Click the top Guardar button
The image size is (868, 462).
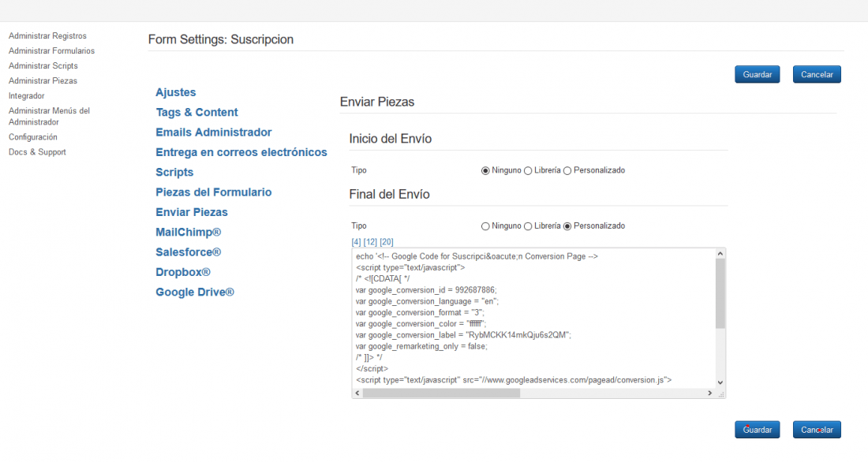(x=758, y=75)
